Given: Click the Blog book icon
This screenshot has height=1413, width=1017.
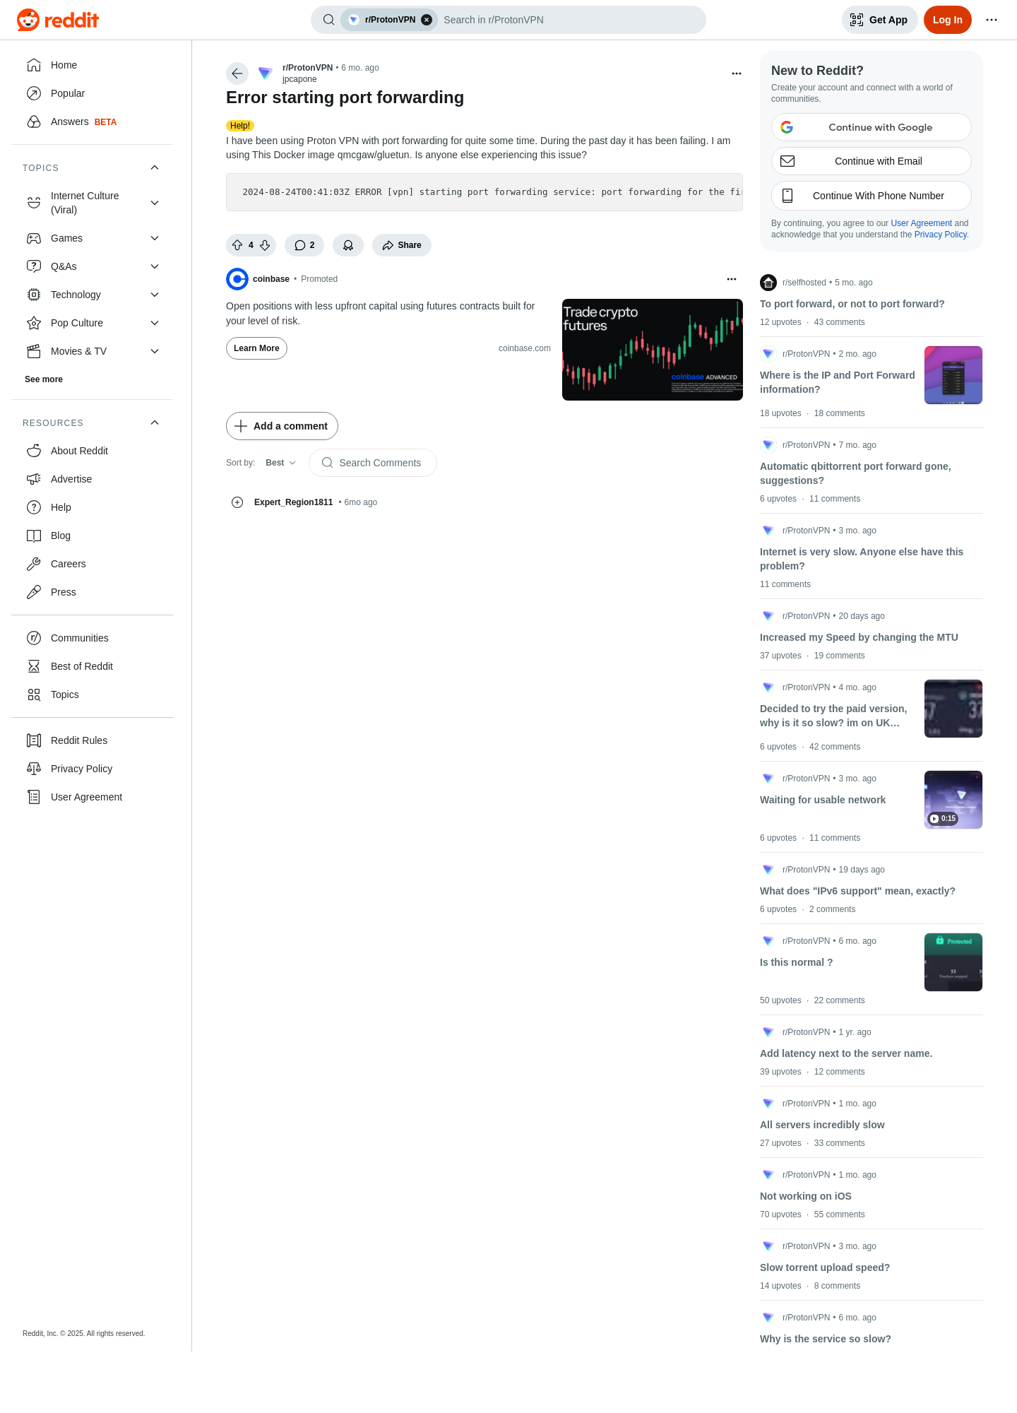Looking at the screenshot, I should [34, 536].
